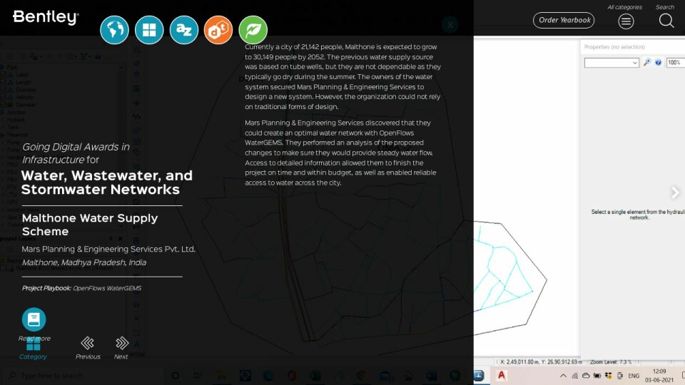Click the Search magnifier icon

coord(666,21)
